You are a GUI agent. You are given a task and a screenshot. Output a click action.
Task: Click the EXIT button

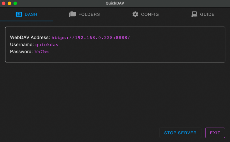coord(215,133)
